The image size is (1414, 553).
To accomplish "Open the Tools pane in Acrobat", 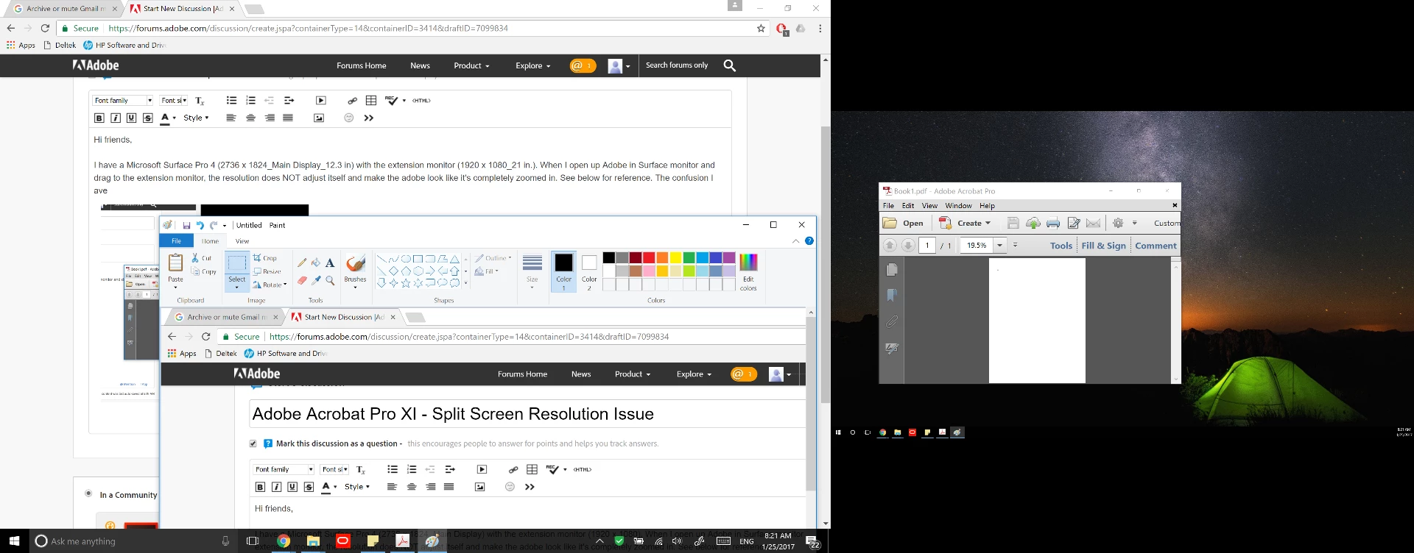I will coord(1060,246).
